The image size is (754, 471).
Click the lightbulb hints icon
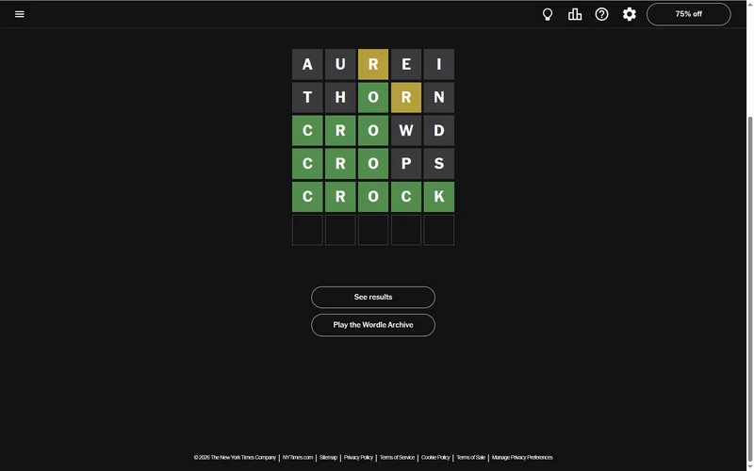coord(548,14)
